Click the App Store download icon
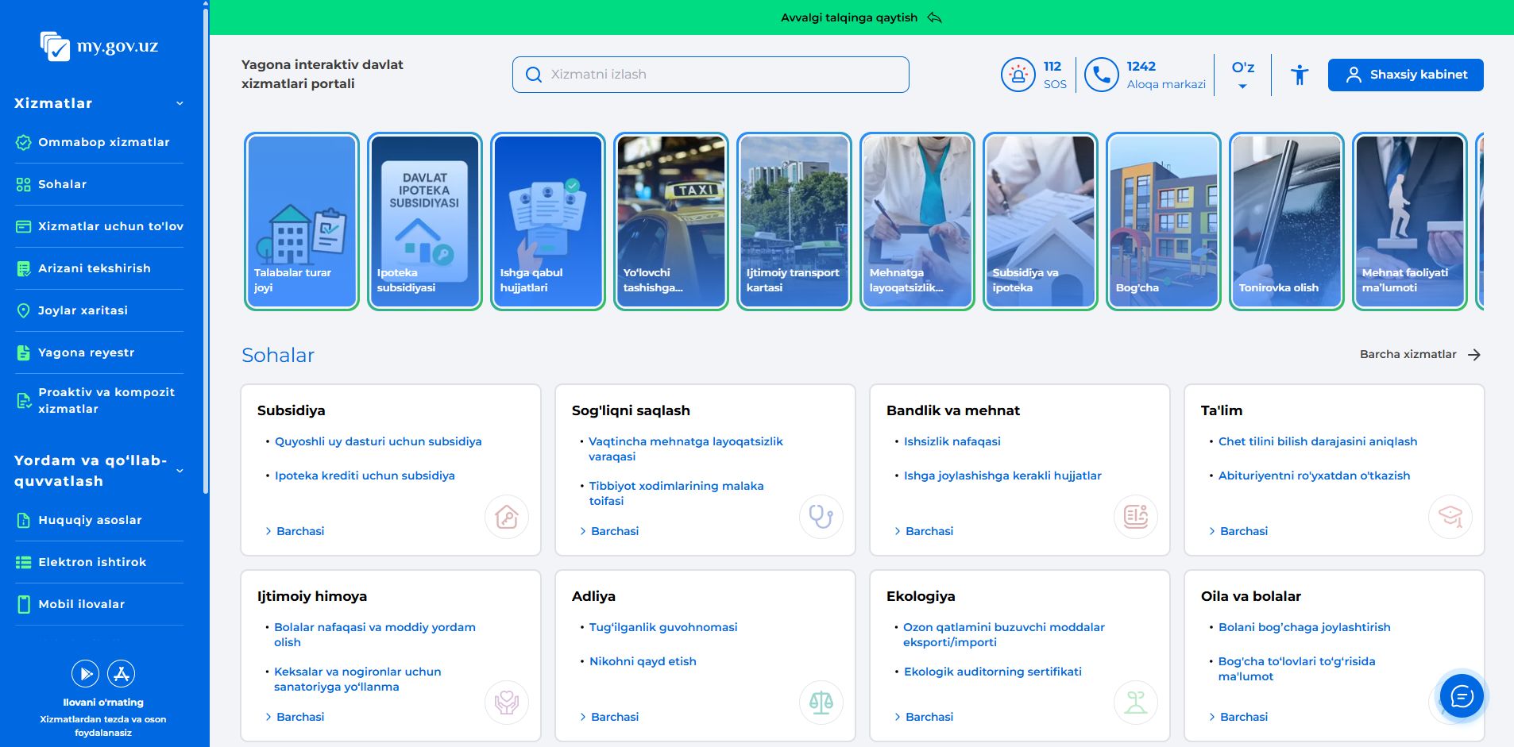This screenshot has height=747, width=1514. tap(122, 674)
